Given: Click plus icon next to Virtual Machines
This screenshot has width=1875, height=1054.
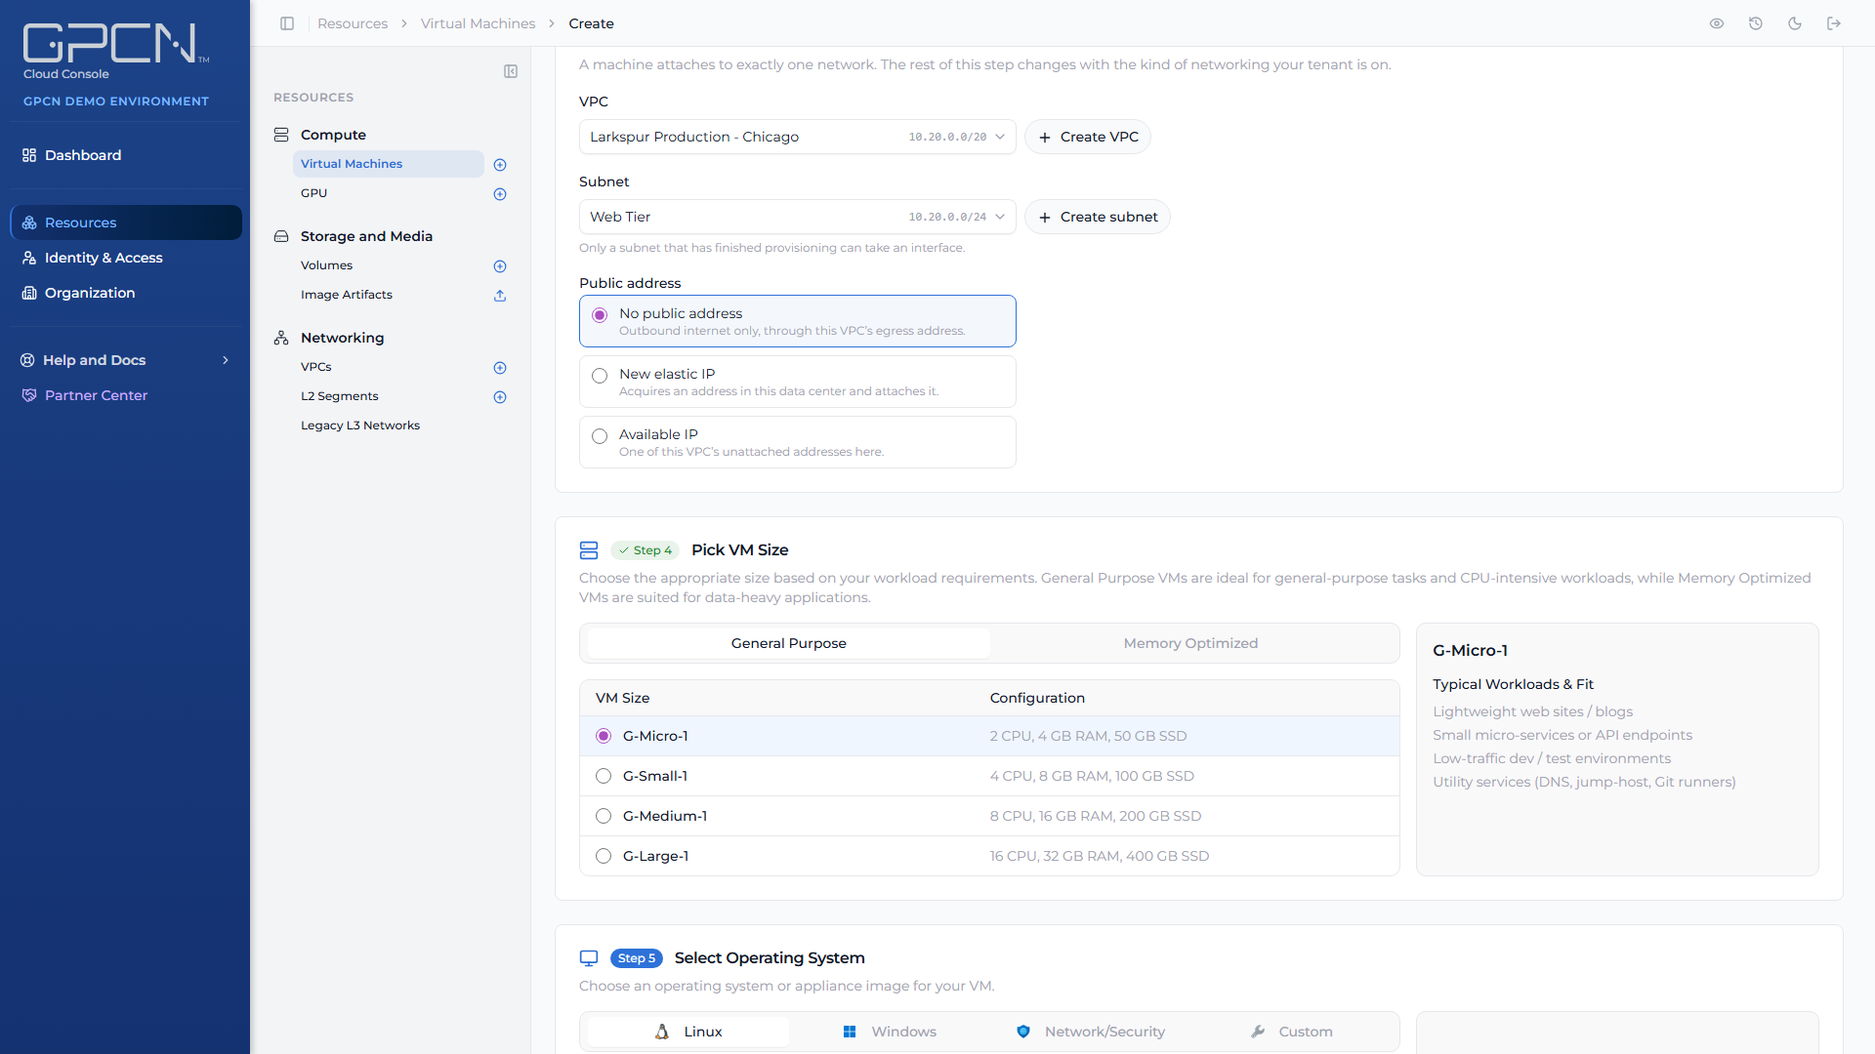Looking at the screenshot, I should point(500,165).
